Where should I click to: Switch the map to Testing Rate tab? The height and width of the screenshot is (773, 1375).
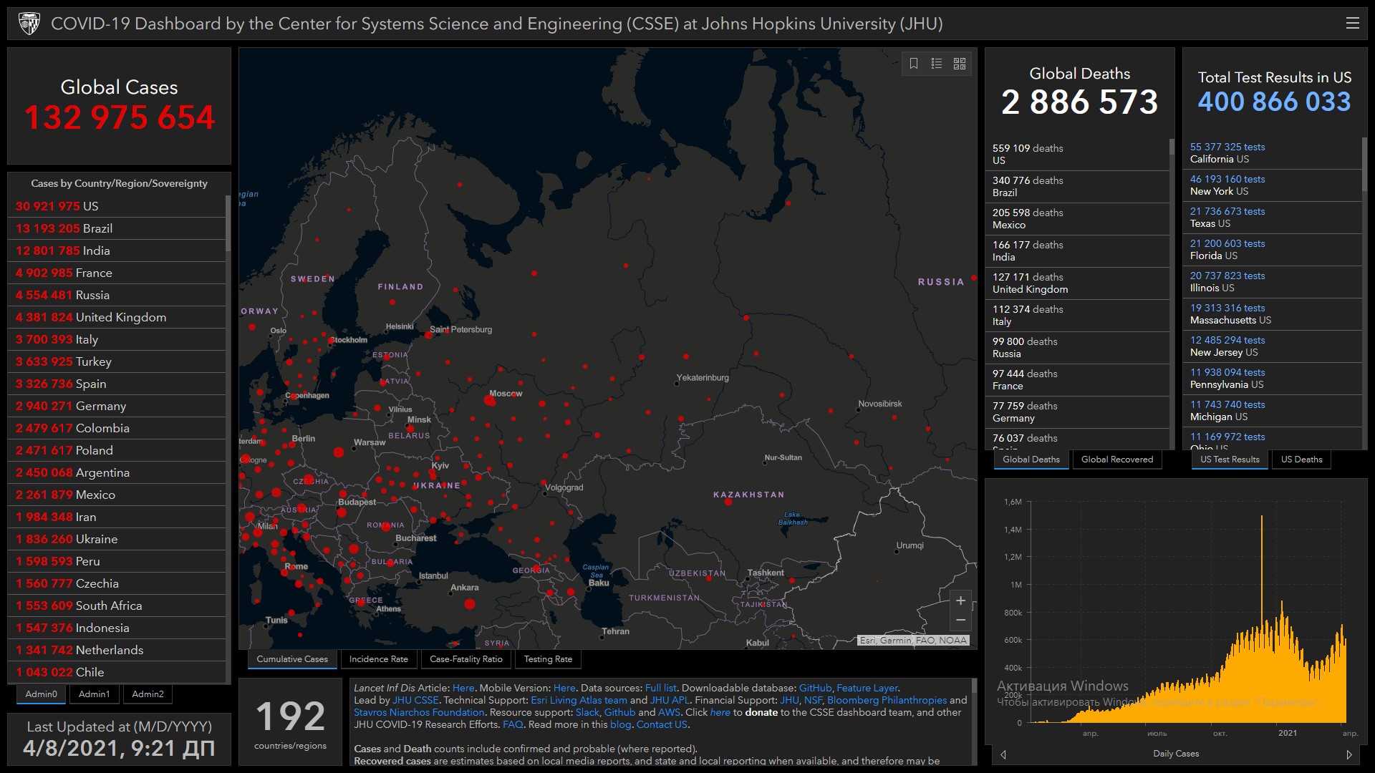click(x=548, y=659)
